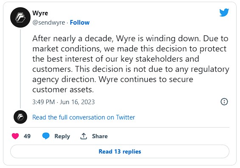Click the 49 likes count

click(27, 136)
